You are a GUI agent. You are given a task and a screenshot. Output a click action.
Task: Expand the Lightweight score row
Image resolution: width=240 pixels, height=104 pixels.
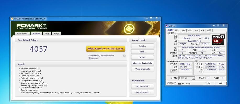[19, 71]
